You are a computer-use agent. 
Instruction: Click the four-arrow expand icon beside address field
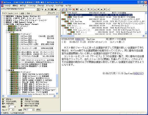coord(38,9)
